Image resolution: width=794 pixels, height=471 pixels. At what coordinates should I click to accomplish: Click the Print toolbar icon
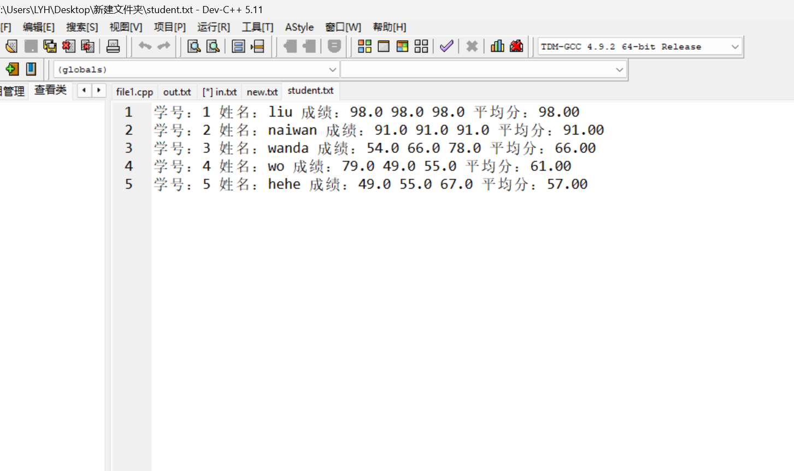[113, 46]
